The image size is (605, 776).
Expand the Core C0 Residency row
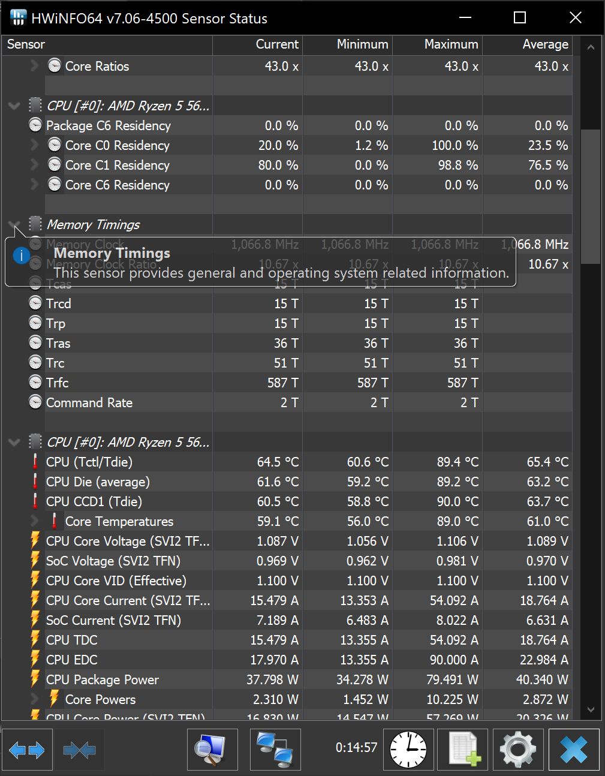34,145
